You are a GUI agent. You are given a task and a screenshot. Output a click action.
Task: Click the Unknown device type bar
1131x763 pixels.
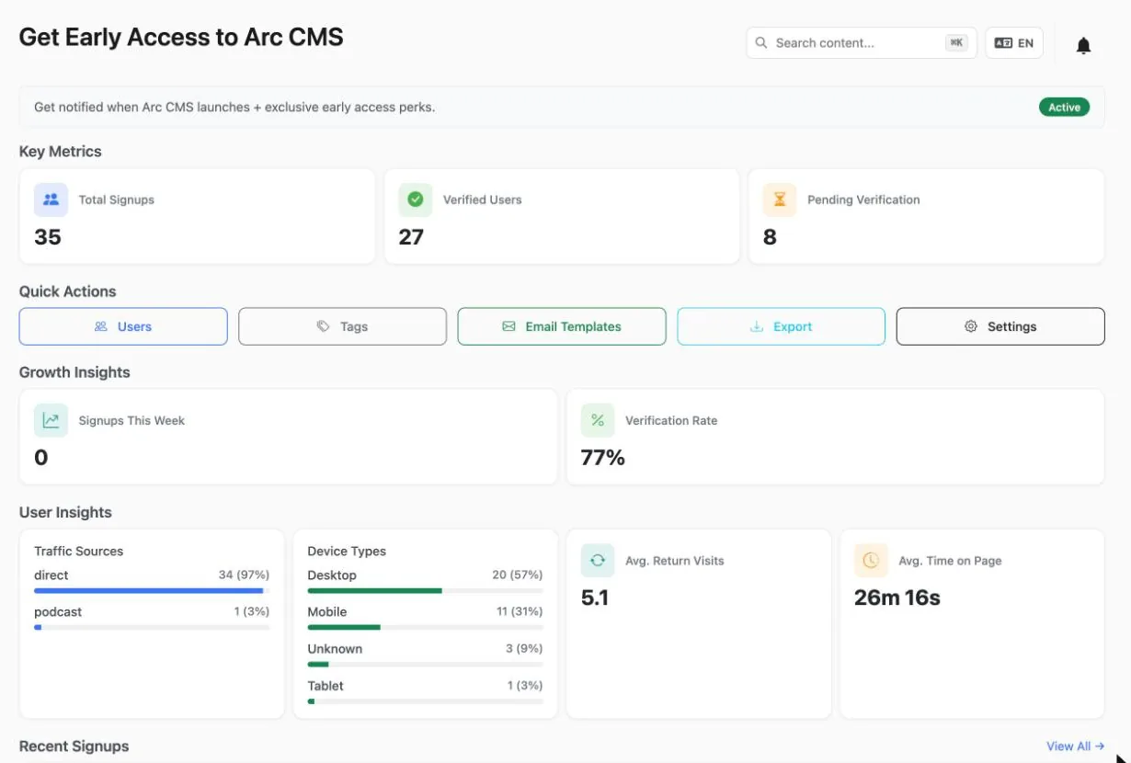point(425,664)
